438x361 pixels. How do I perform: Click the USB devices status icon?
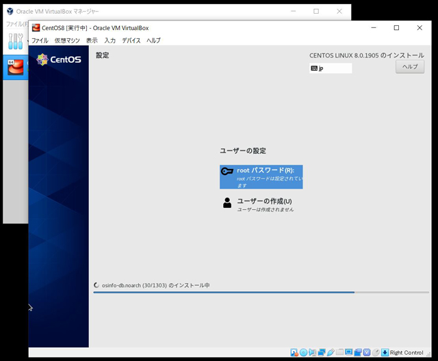pos(331,353)
